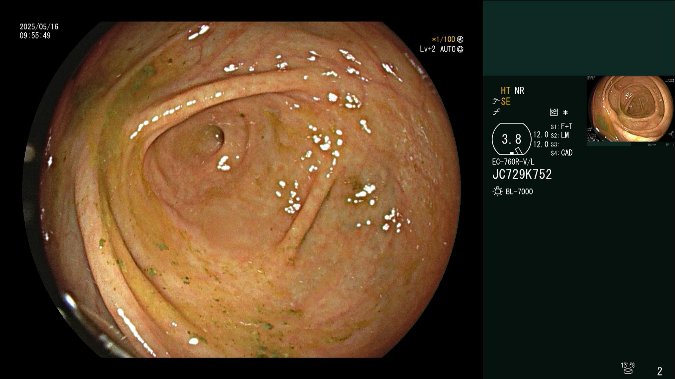Viewport: 675px width, 379px height.
Task: Click the image counter 2
Action: click(660, 371)
